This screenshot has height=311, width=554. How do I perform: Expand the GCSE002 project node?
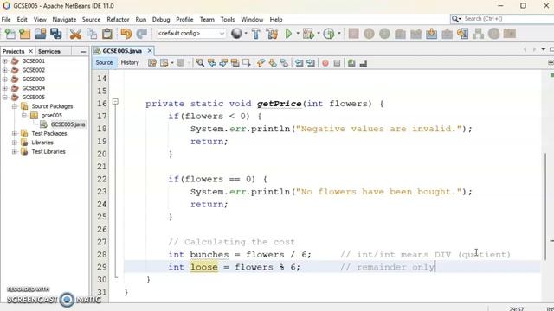(5, 70)
